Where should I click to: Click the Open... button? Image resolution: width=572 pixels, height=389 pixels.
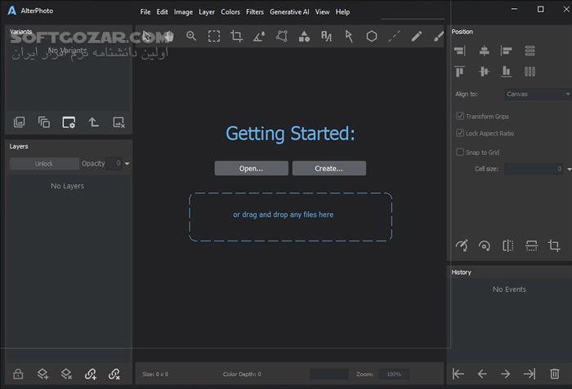pyautogui.click(x=251, y=169)
